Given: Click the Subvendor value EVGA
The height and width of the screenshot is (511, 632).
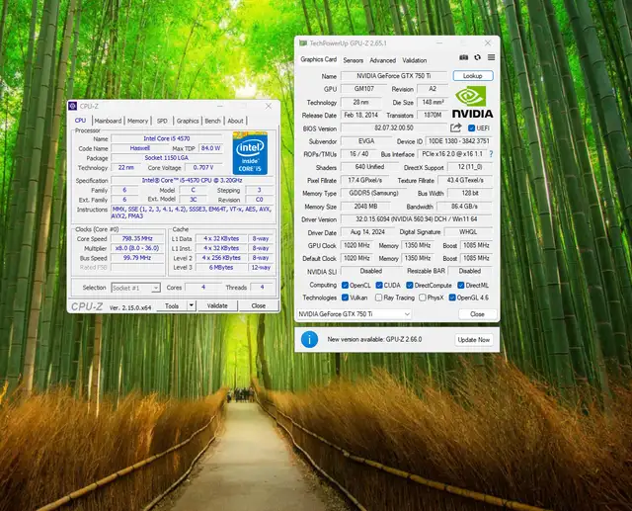Looking at the screenshot, I should click(366, 141).
